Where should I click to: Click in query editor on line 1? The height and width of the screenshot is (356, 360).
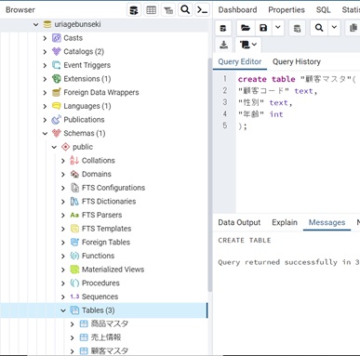click(x=297, y=79)
